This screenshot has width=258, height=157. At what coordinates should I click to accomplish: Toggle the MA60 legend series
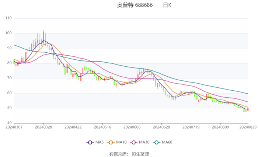coord(163,142)
